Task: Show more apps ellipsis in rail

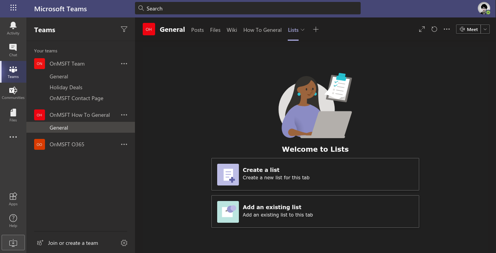Action: tap(13, 137)
